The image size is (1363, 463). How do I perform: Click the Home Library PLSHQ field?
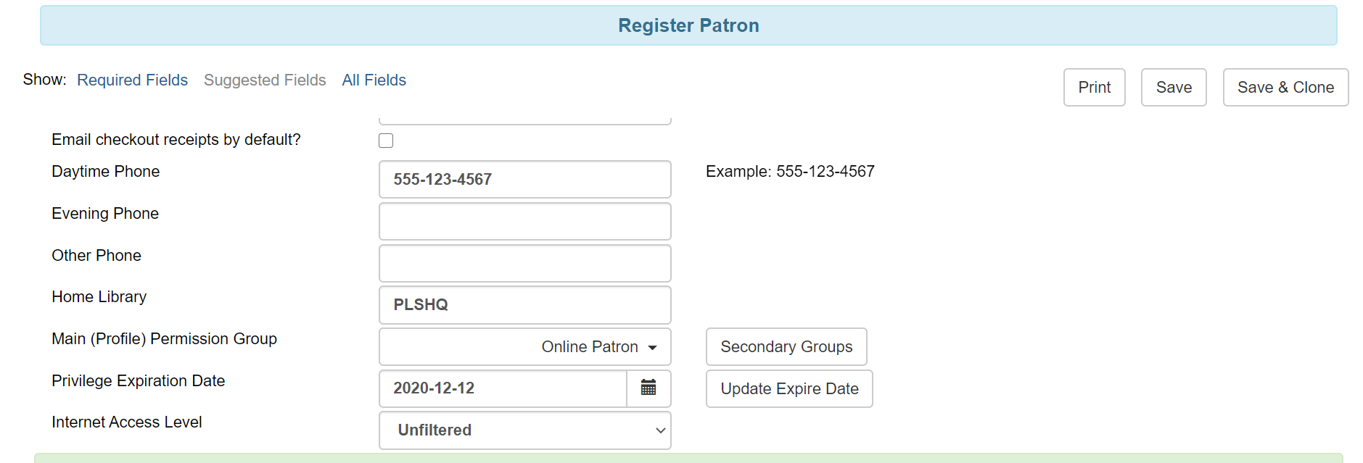[x=524, y=305]
